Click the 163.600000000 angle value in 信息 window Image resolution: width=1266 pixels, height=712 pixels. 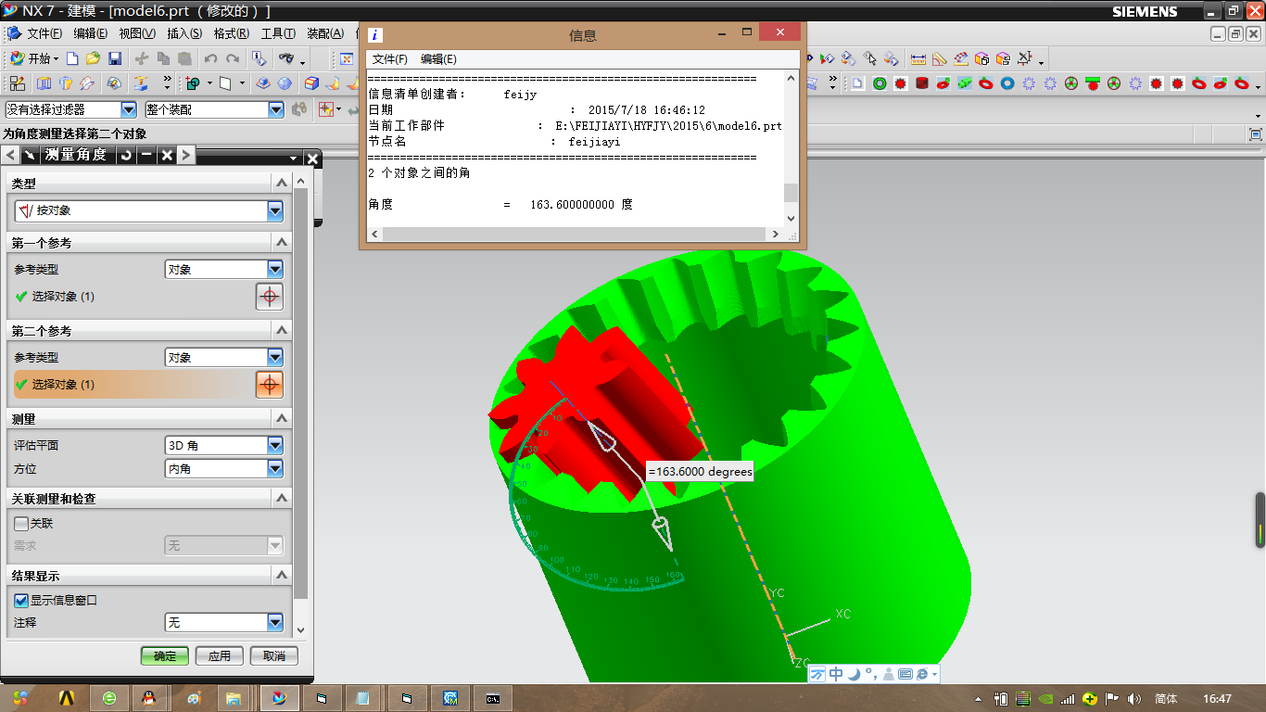572,204
